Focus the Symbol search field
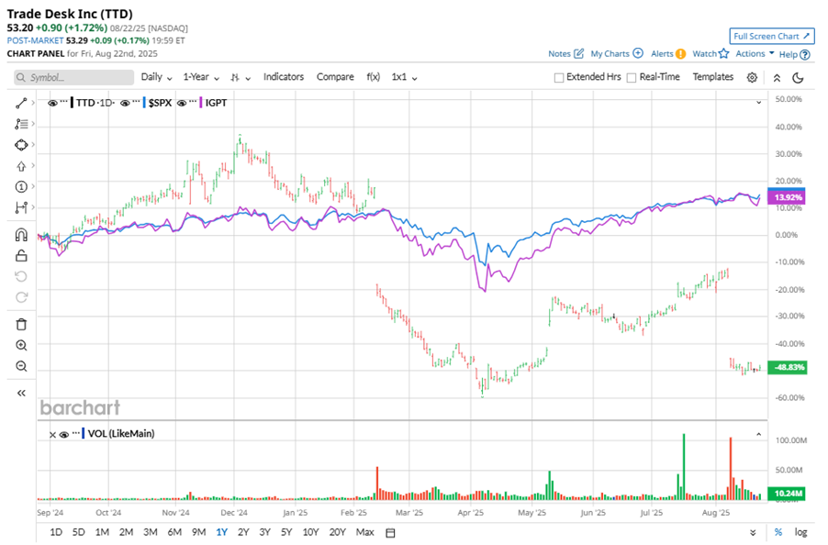This screenshot has height=545, width=828. coord(74,78)
